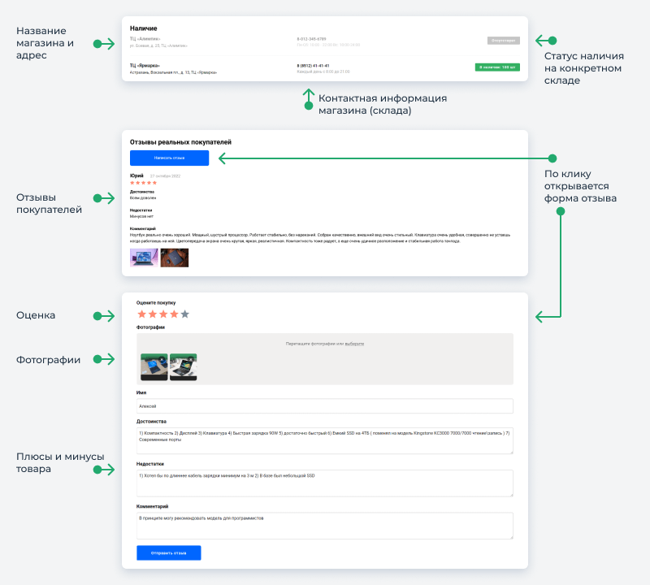The width and height of the screenshot is (650, 585).
Task: Click the heading 'Отзывы реальных покупателей'
Action: coord(180,142)
